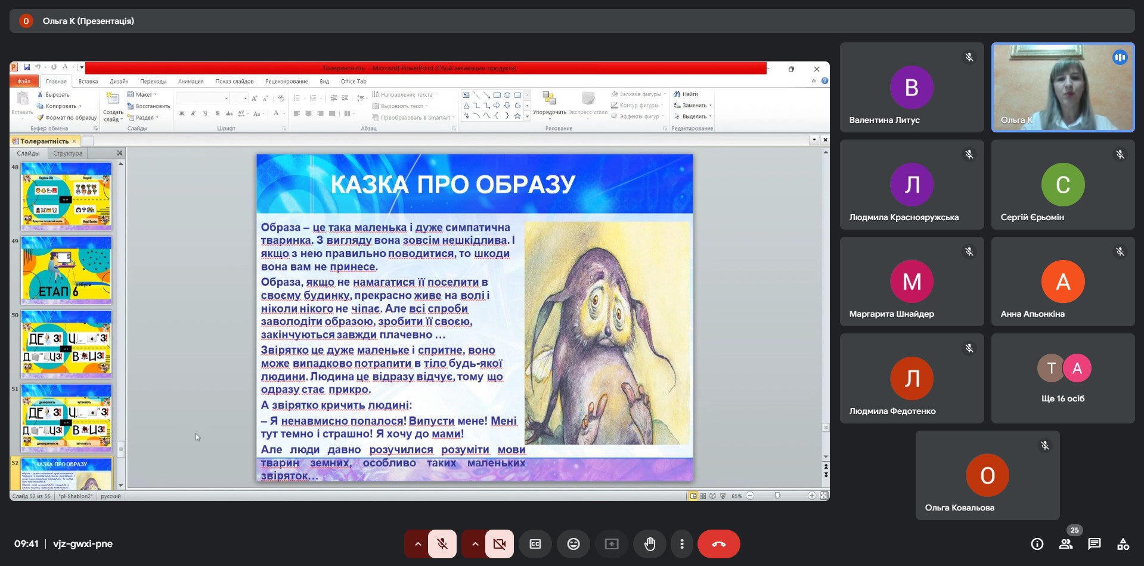Screen dimensions: 1144x566
Task: Open meeting details info icon
Action: tap(1037, 544)
